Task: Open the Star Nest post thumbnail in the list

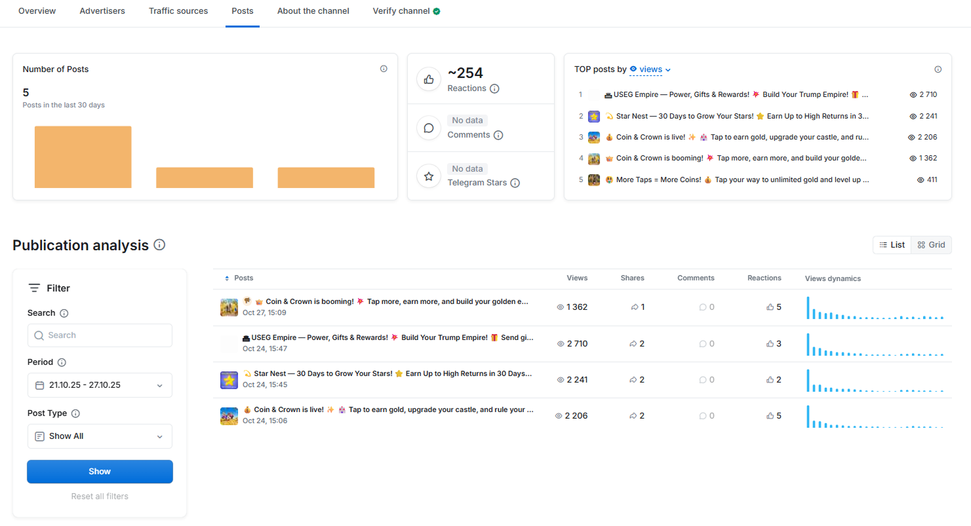Action: click(229, 380)
